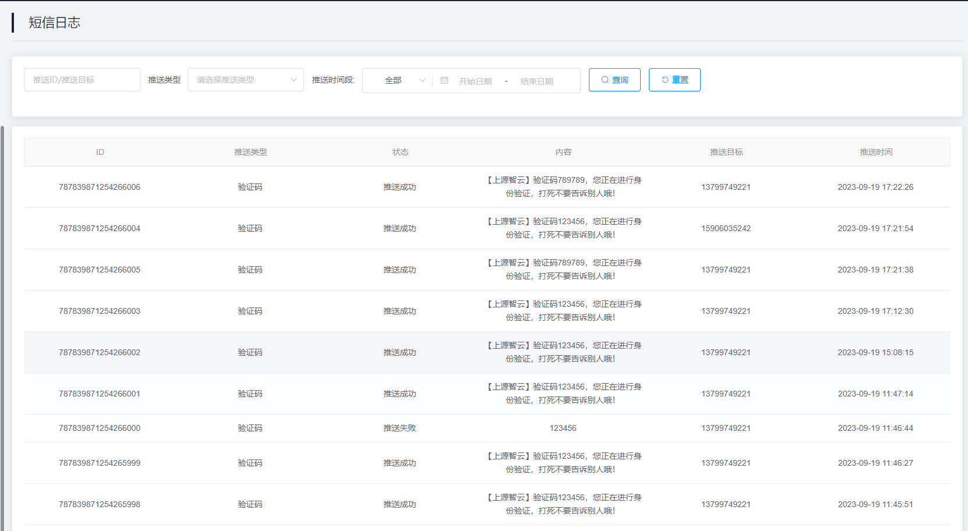Click the 推送类型 column header
968x531 pixels.
(250, 152)
